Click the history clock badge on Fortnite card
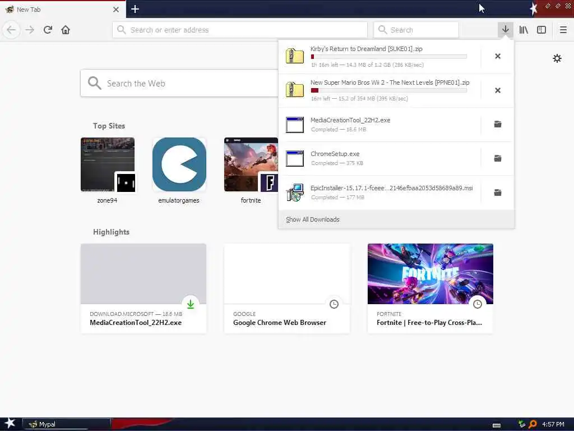Screen dimensions: 574x431 478,304
